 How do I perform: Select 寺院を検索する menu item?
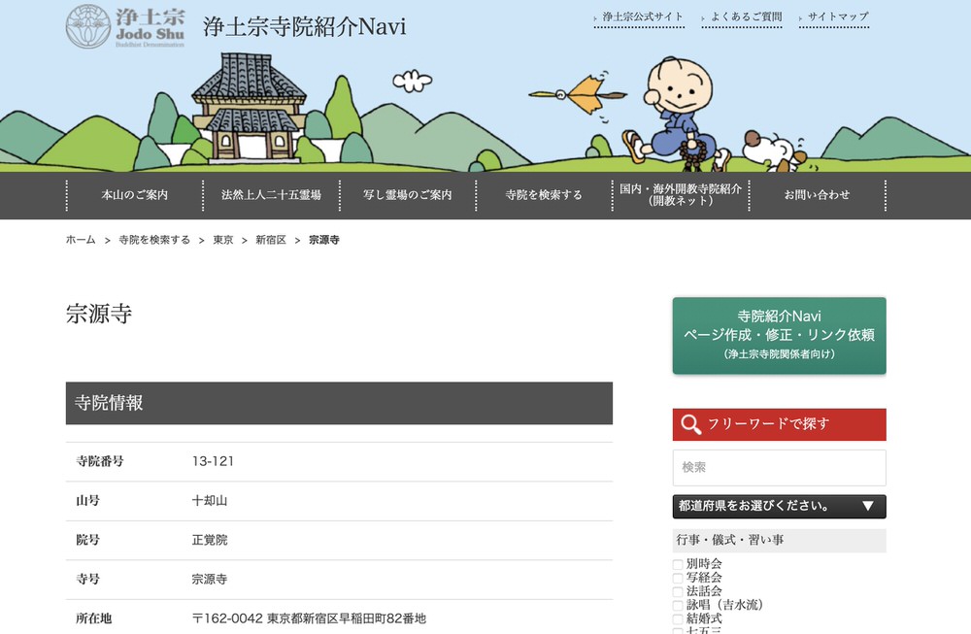[x=544, y=195]
